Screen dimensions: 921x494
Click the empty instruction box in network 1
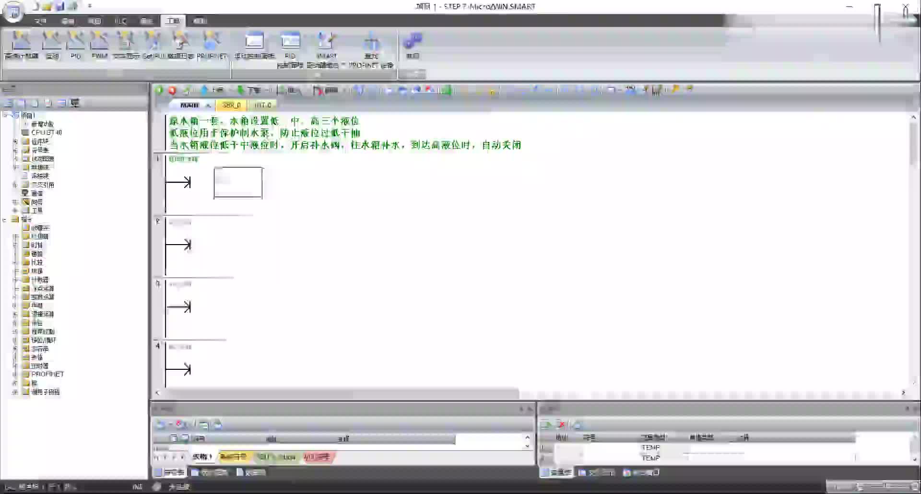click(238, 183)
